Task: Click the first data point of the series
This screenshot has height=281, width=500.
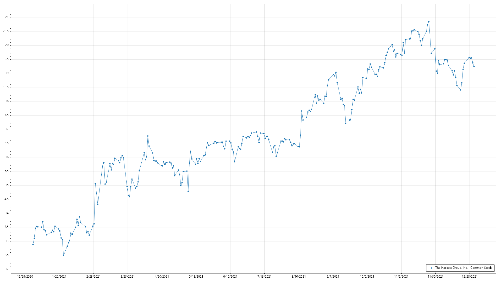Action: [x=33, y=245]
